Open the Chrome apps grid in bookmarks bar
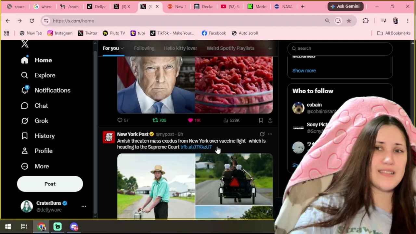The height and width of the screenshot is (234, 416). tap(6, 33)
